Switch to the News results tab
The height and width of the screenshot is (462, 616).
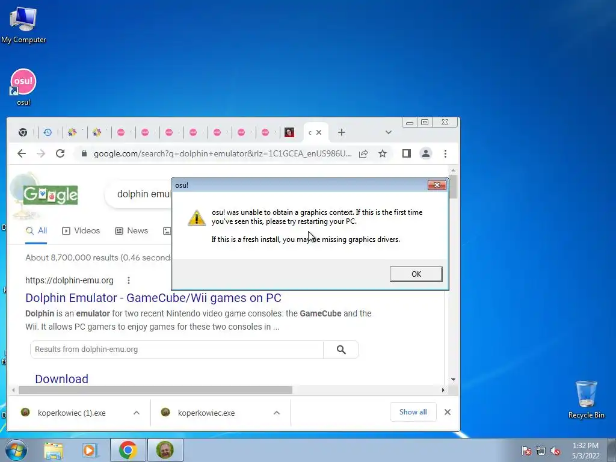[131, 231]
